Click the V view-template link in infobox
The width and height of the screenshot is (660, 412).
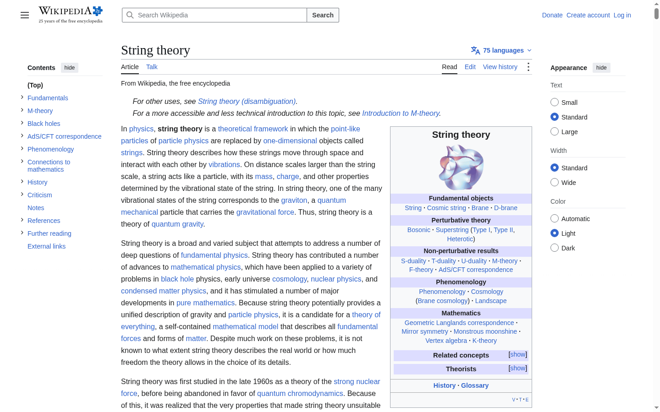pyautogui.click(x=513, y=400)
